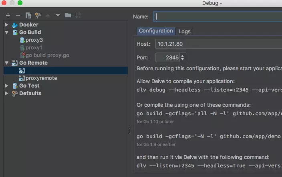Expand the Go Test node
This screenshot has width=282, height=177.
tap(7, 86)
